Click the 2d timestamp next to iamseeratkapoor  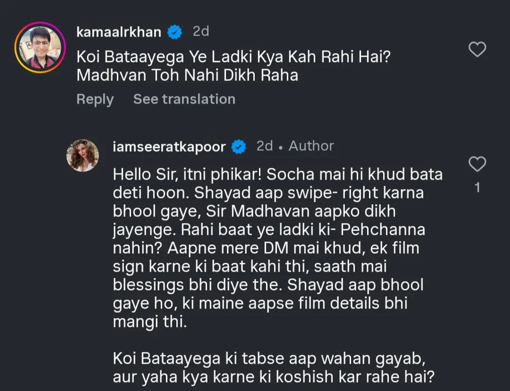(265, 146)
